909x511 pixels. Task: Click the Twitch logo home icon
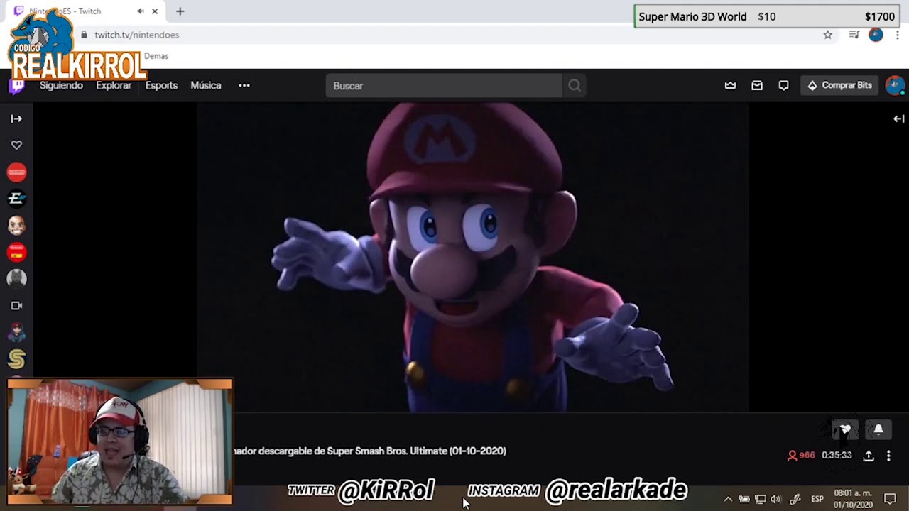tap(16, 86)
